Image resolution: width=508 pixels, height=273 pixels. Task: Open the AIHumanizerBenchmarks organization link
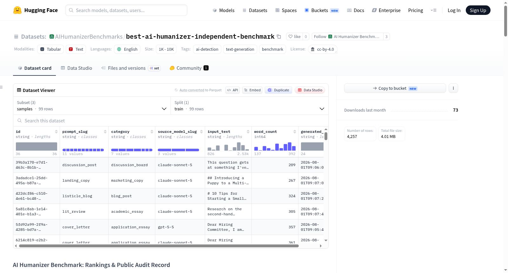click(x=89, y=36)
